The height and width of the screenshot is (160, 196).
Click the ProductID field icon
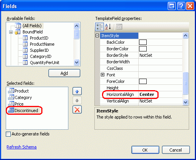[25, 38]
